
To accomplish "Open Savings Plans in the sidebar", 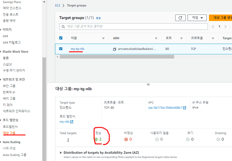I will pos(12,2).
